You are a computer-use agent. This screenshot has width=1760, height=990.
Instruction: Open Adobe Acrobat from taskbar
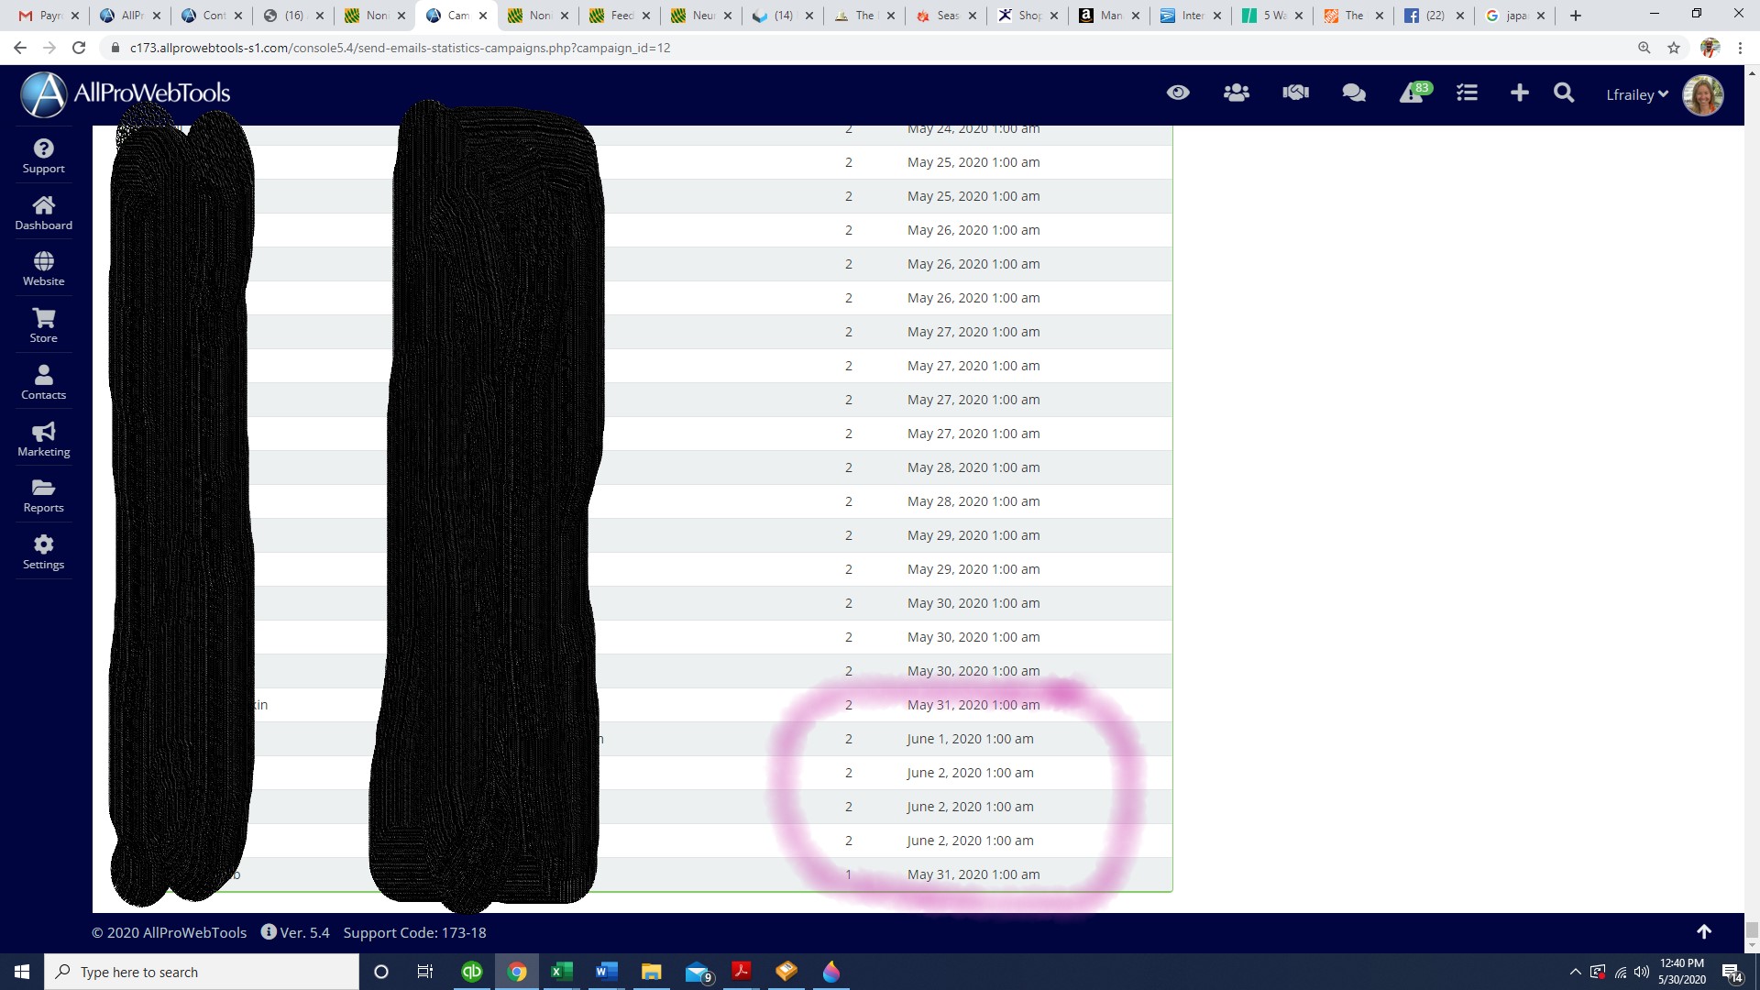tap(741, 972)
